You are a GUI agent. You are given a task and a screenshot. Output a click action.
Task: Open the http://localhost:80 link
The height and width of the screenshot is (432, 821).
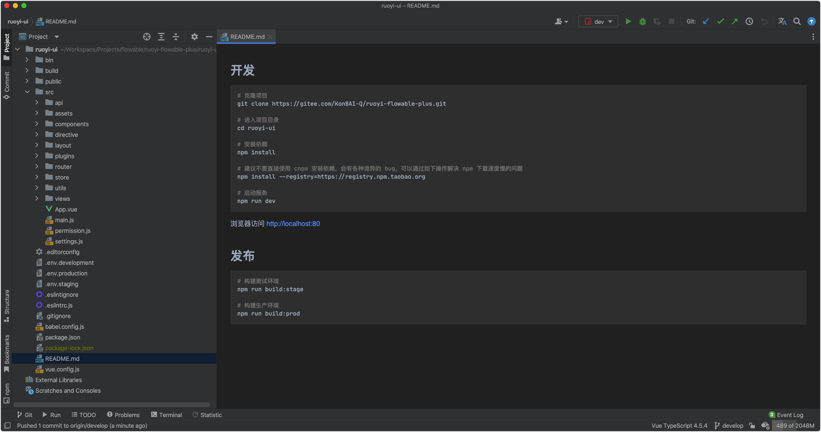pos(293,223)
